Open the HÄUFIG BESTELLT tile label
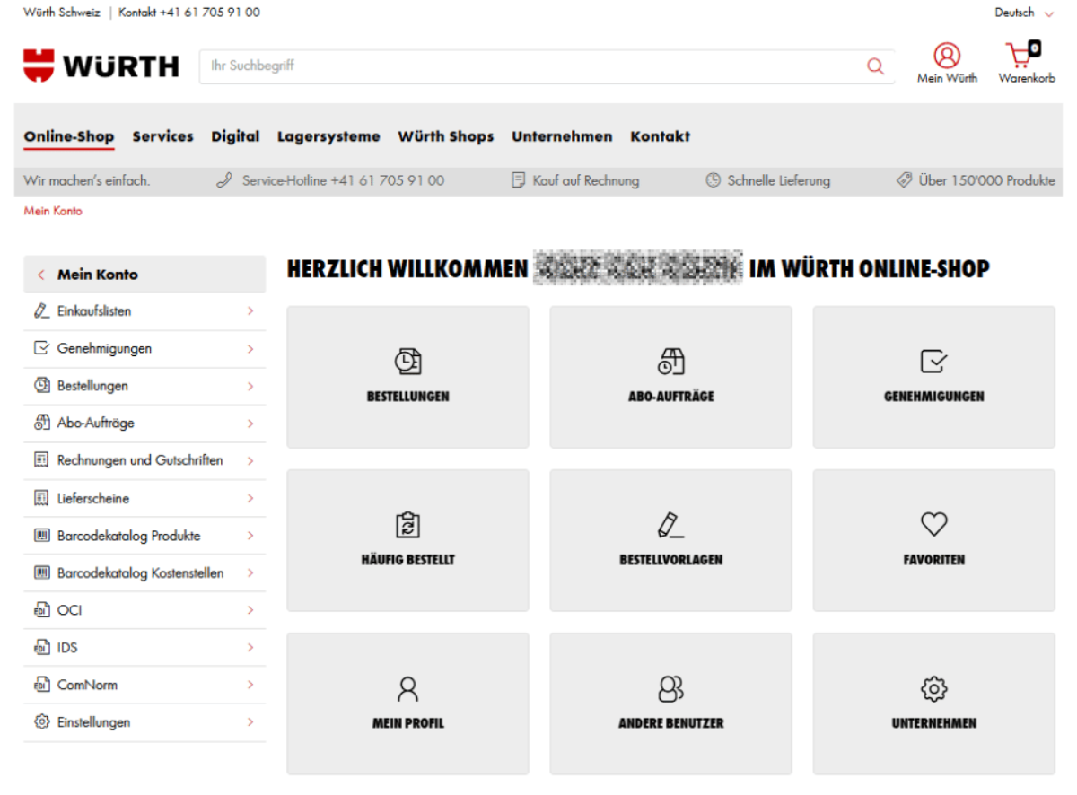 click(408, 559)
